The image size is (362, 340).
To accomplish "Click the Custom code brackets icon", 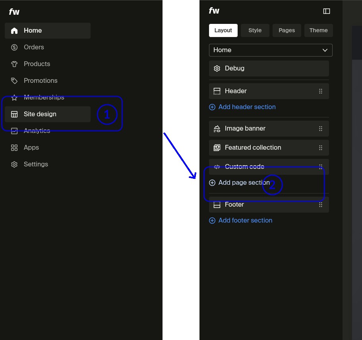I will (217, 167).
